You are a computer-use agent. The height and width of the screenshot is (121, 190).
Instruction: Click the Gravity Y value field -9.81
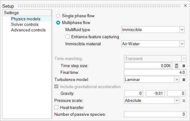tap(155, 93)
